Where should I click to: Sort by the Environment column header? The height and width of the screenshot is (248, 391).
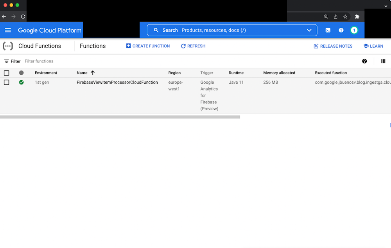click(46, 73)
